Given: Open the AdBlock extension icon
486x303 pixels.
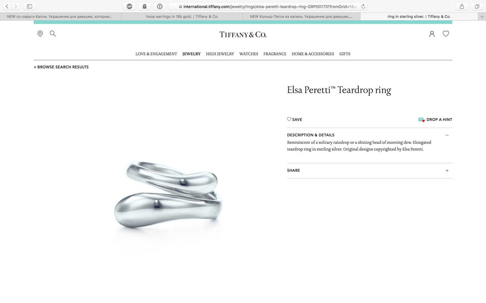Looking at the screenshot, I should [x=129, y=6].
